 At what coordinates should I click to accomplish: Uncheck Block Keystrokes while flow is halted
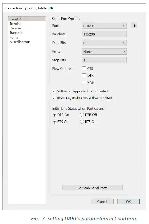(x=54, y=98)
